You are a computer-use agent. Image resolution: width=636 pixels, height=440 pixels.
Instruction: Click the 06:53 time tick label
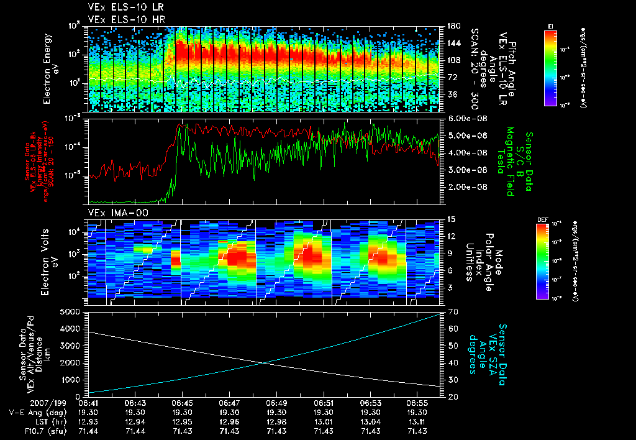point(370,403)
